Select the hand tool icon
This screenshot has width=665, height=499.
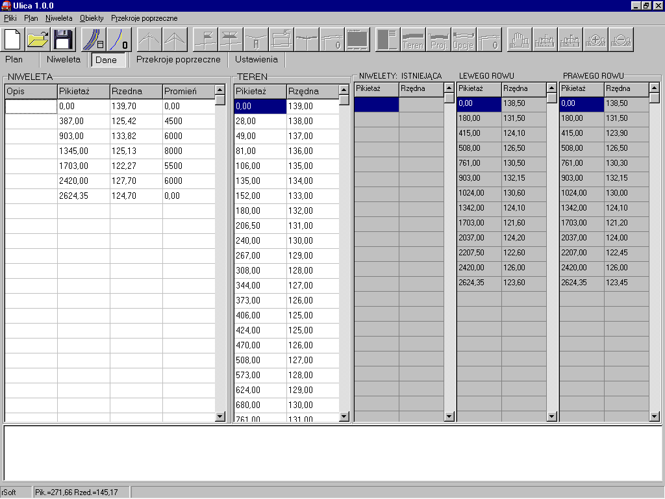tap(519, 40)
